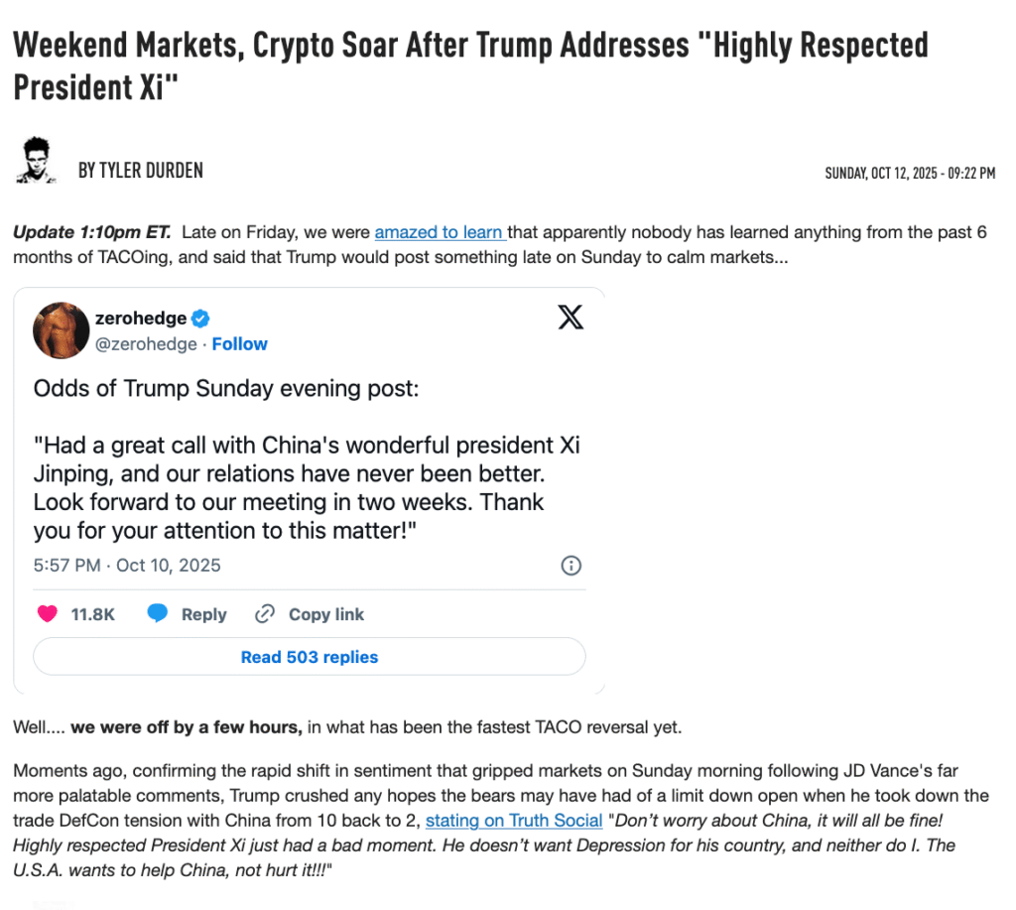Click the heart like icon on tweet
Image resolution: width=1016 pixels, height=910 pixels.
point(47,614)
